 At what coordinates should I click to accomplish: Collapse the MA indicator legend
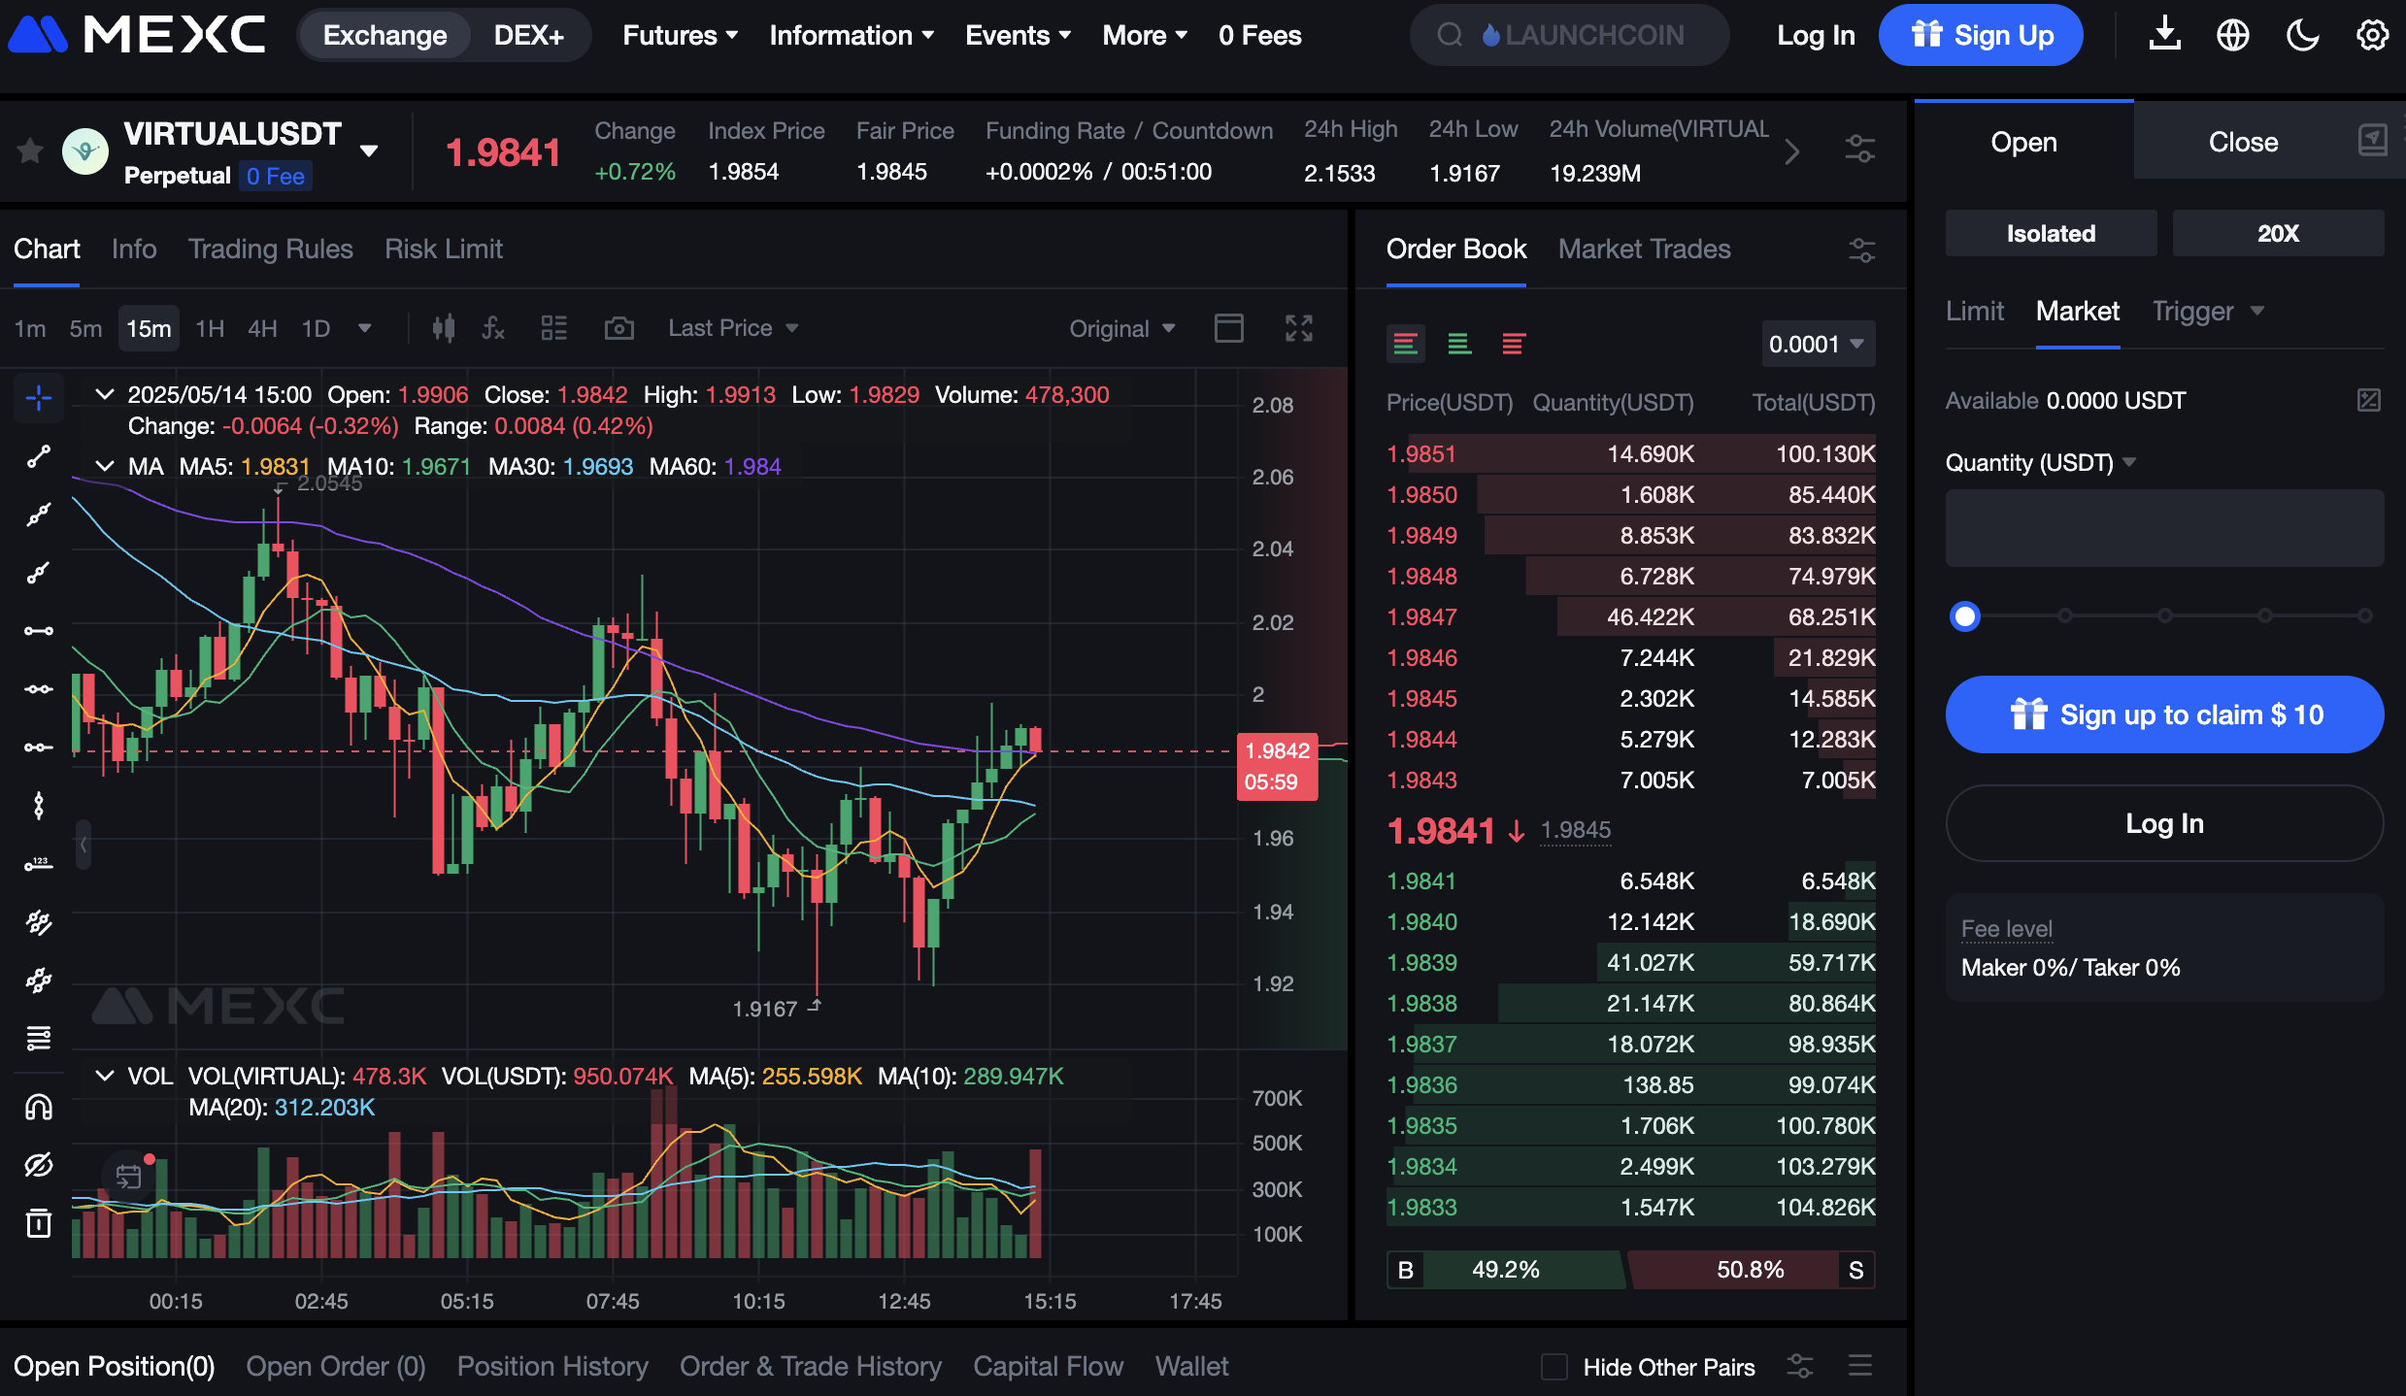[104, 466]
